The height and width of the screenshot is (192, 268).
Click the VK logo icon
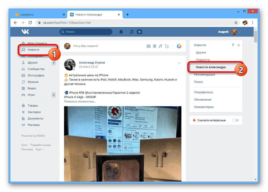click(x=25, y=32)
